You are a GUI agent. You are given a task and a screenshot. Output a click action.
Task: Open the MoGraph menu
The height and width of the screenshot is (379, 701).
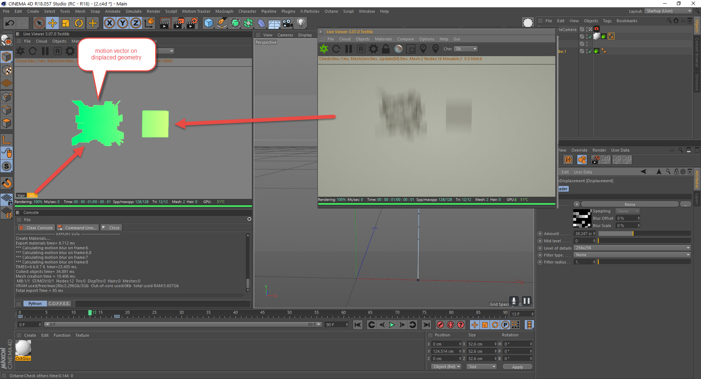(x=224, y=11)
